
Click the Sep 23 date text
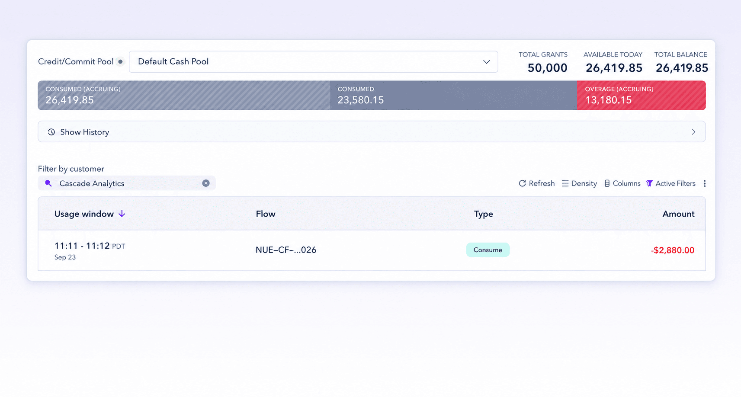[x=65, y=257]
